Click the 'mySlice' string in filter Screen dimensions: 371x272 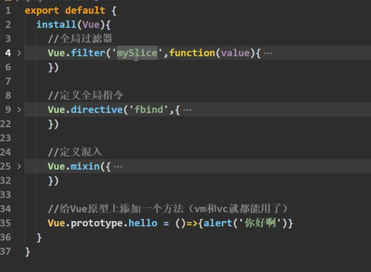click(137, 53)
